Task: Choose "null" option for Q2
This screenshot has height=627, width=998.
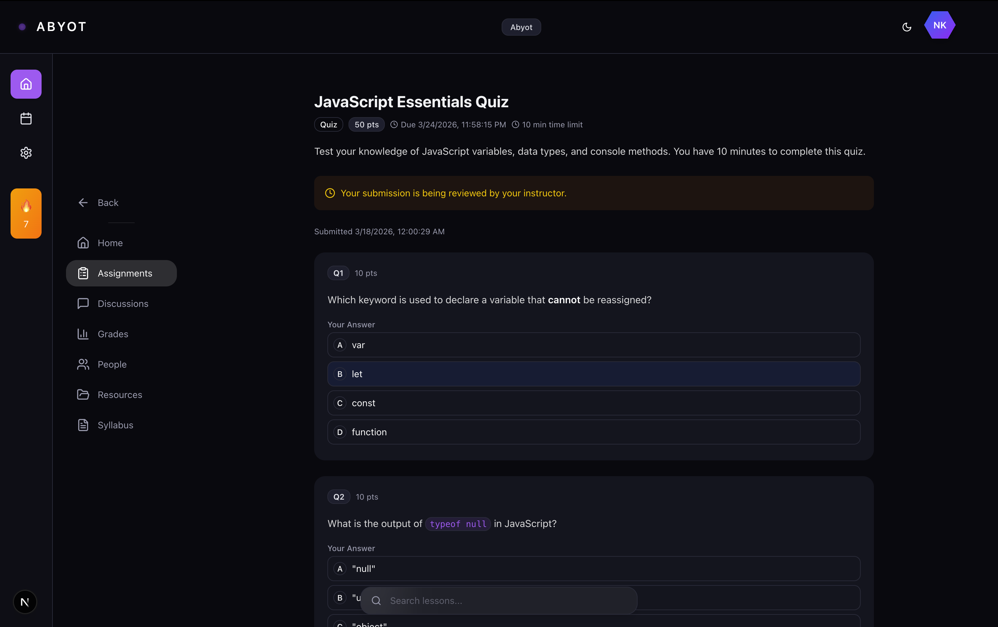Action: coord(593,569)
